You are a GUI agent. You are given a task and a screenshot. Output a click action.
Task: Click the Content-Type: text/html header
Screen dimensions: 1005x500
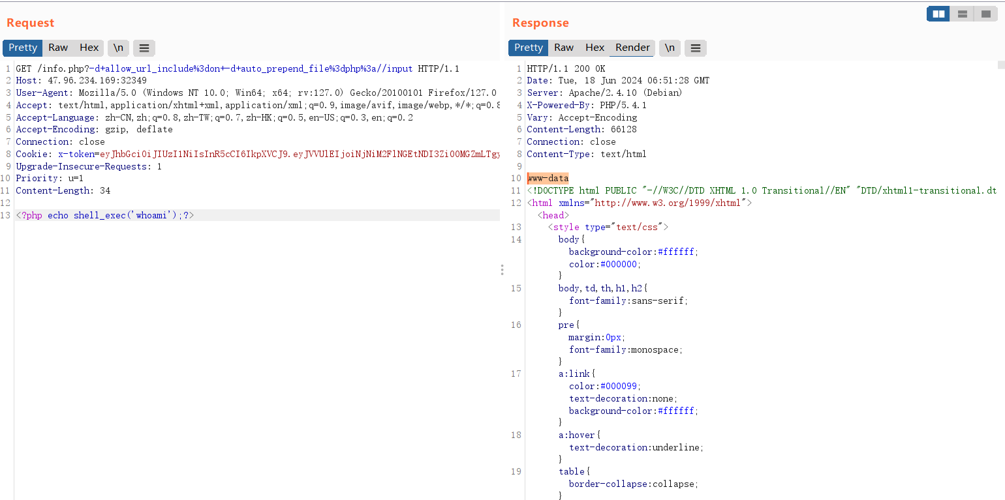coord(587,154)
